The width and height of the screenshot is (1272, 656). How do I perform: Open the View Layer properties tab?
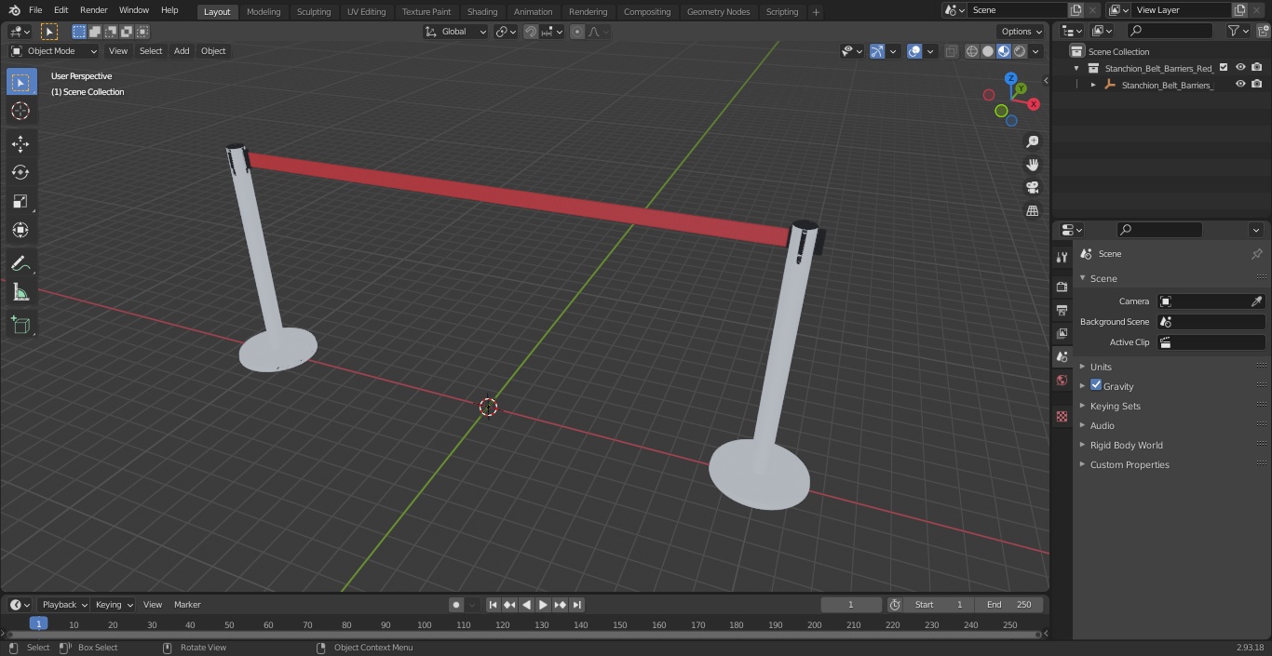1062,333
